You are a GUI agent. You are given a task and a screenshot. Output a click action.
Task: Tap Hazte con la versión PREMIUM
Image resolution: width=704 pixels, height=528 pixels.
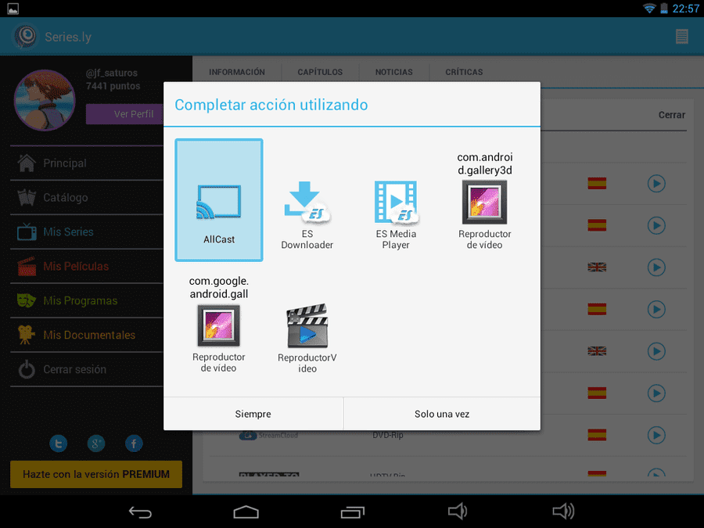pos(96,474)
